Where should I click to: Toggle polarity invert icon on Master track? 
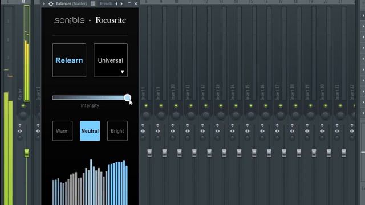pyautogui.click(x=20, y=125)
